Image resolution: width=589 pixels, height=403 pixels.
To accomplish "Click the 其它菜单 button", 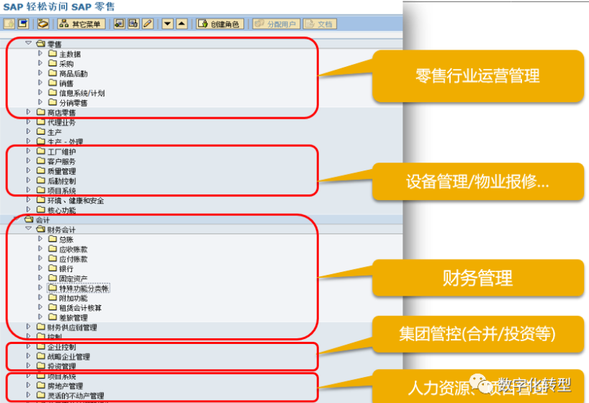I will click(81, 24).
